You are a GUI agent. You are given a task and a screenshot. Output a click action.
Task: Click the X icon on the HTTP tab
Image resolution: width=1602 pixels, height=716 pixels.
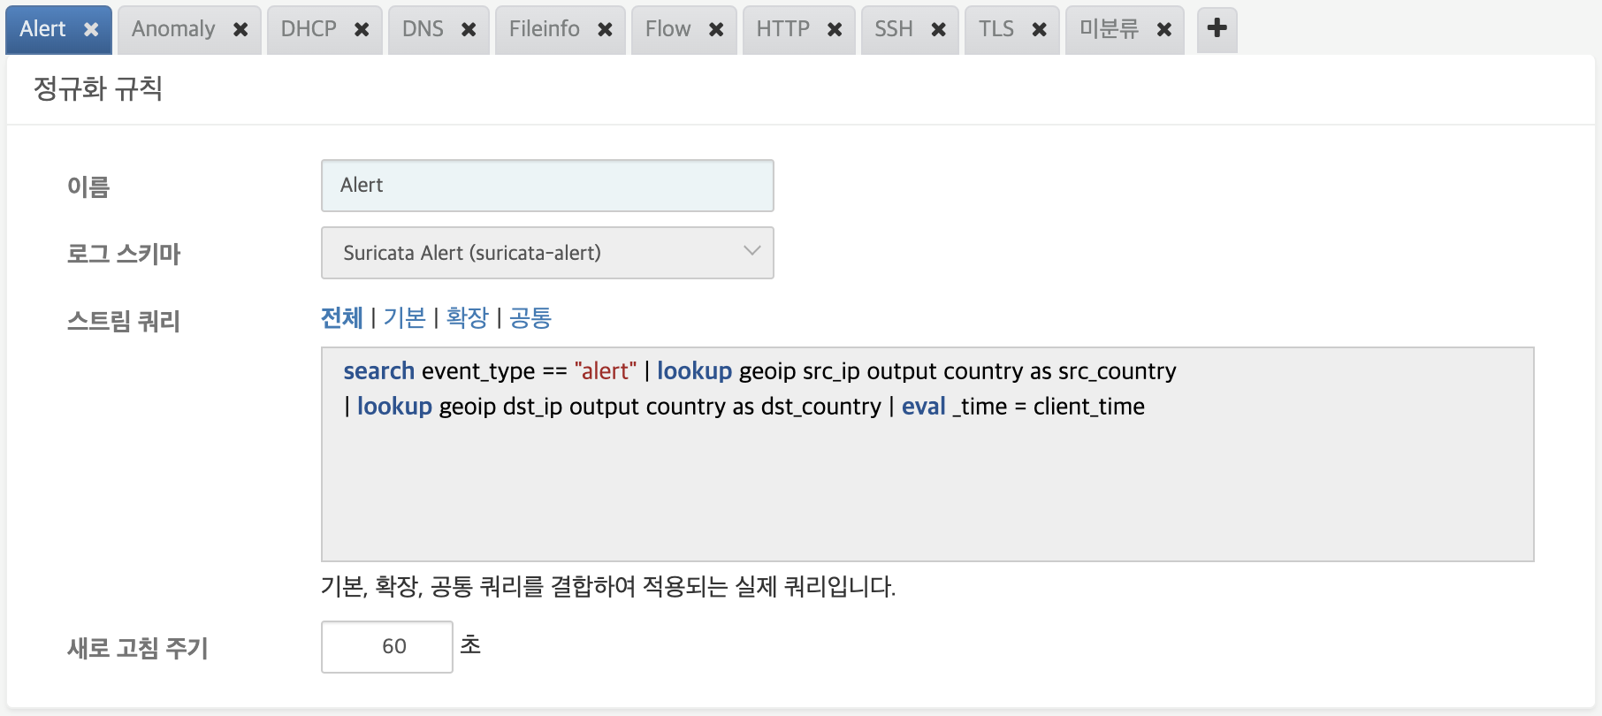tap(835, 30)
